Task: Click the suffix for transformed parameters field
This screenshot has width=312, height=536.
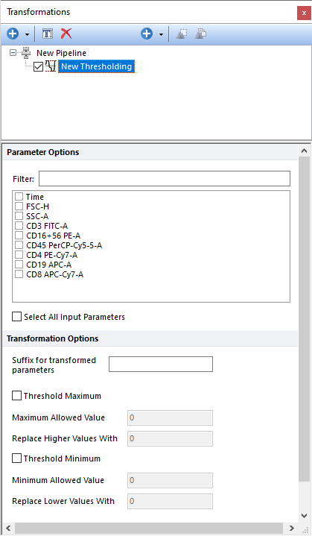Action: tap(161, 364)
